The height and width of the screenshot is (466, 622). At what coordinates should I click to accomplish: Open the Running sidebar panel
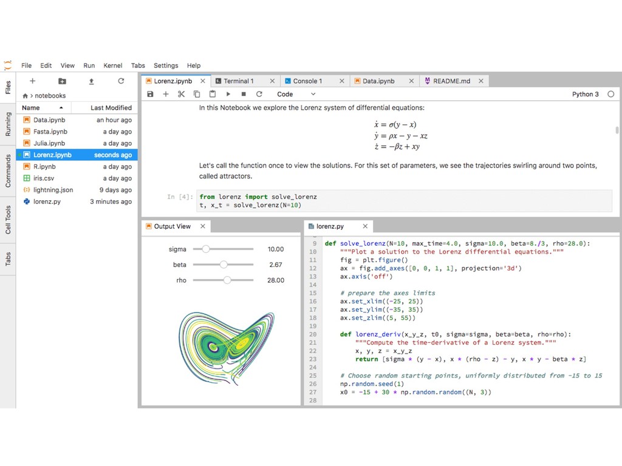[x=8, y=124]
